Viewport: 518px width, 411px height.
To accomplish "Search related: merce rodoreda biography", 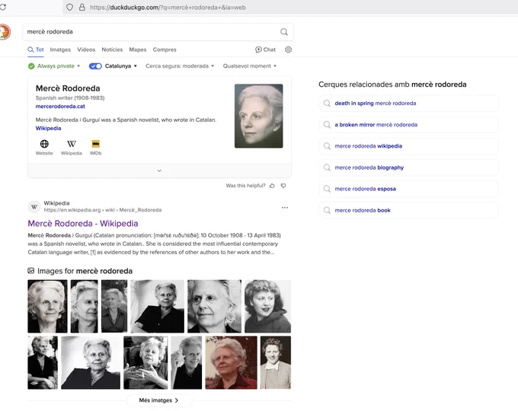I will pos(408,167).
